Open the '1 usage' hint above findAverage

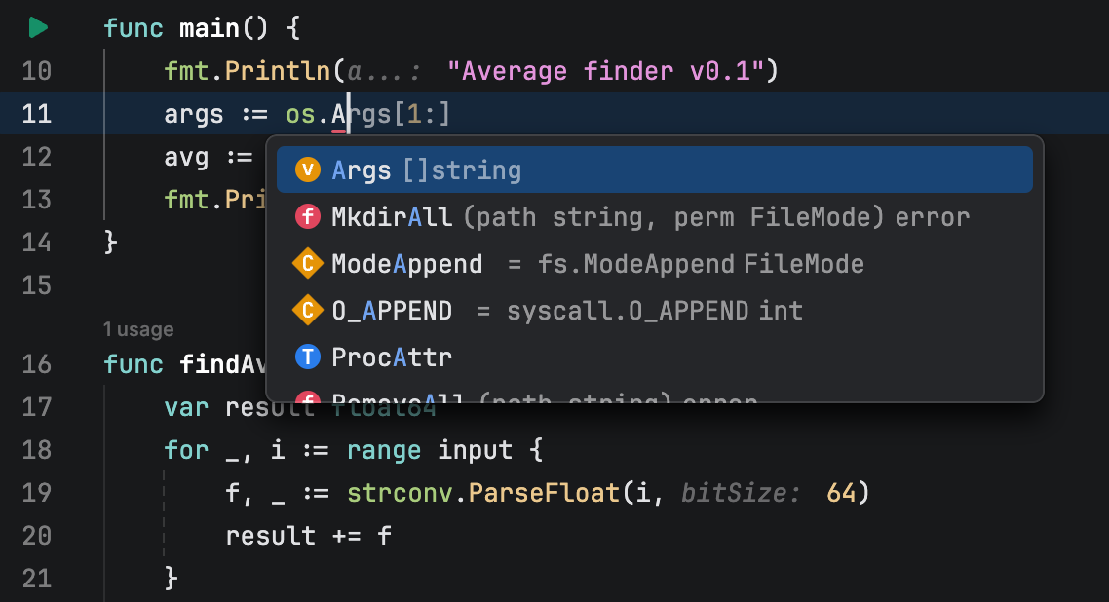[137, 329]
